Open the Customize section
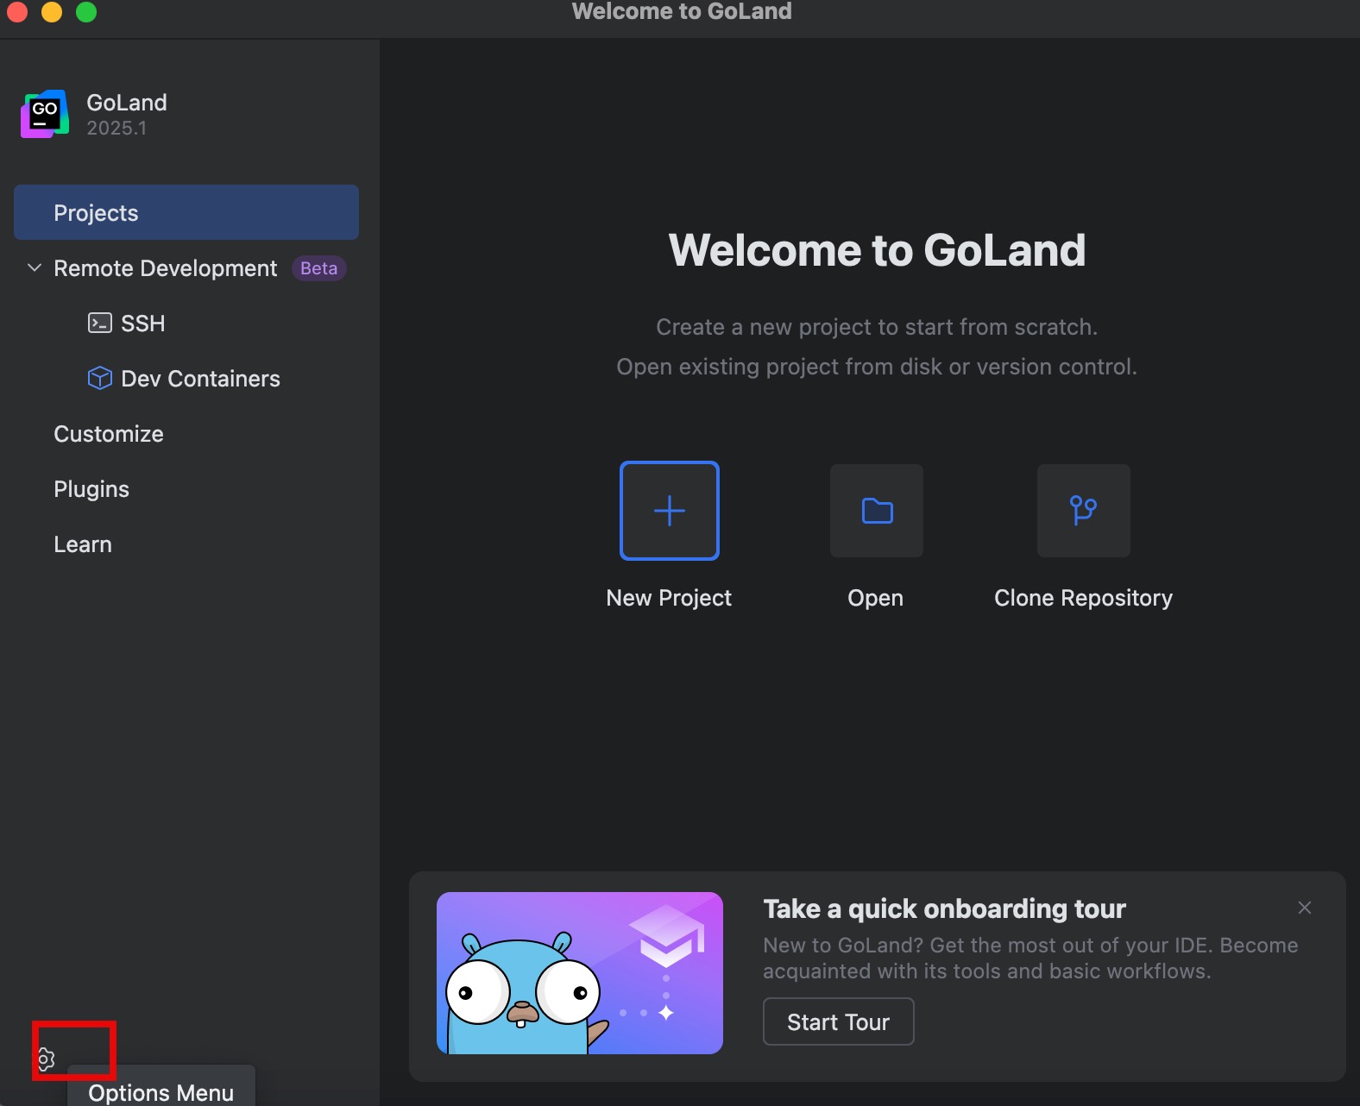Screen dimensions: 1360x1106 click(x=109, y=434)
